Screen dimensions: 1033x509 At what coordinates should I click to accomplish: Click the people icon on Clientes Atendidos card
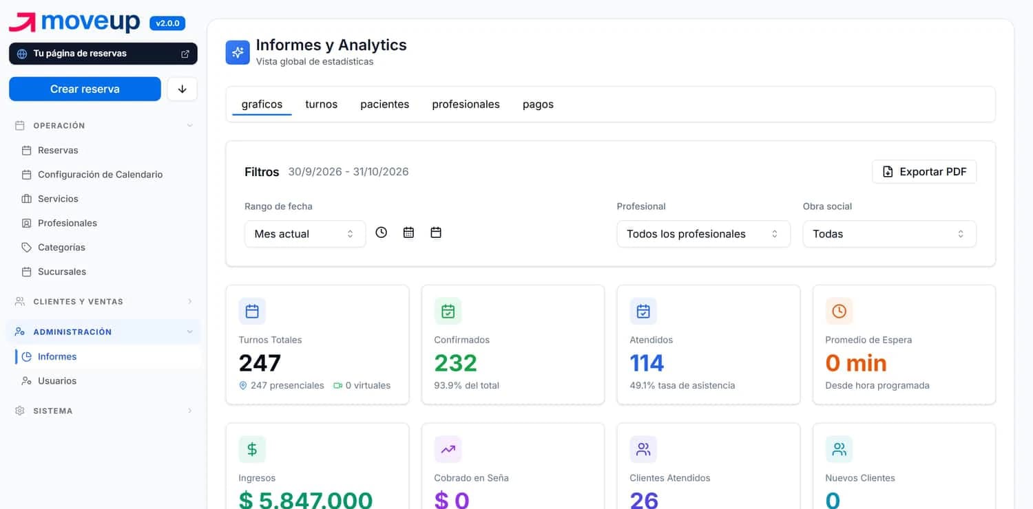(643, 449)
